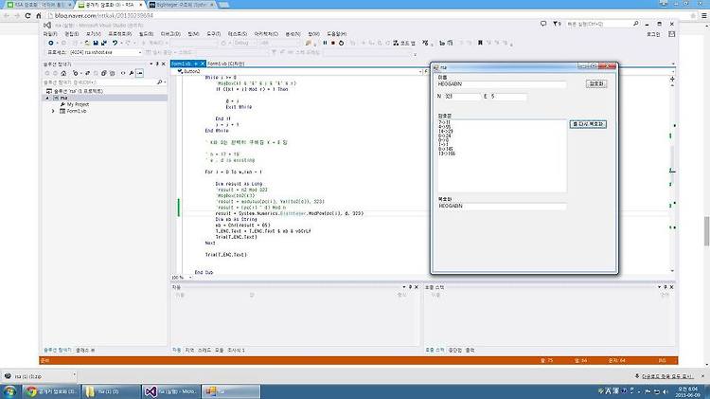The image size is (710, 399).
Task: Click the Properties wrench in Solution Explorer
Action: coord(132,73)
